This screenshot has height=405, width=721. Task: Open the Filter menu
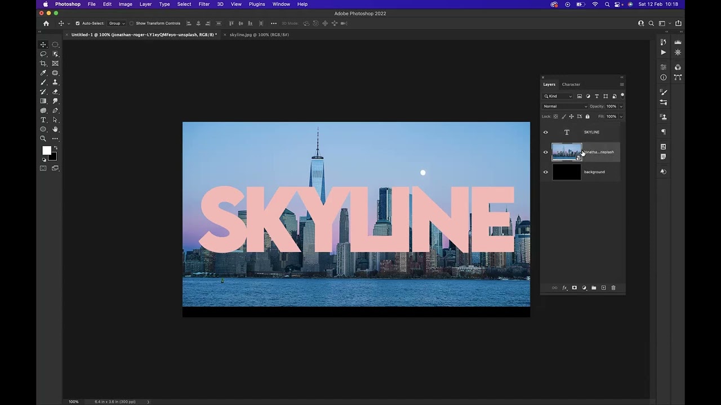click(x=204, y=4)
